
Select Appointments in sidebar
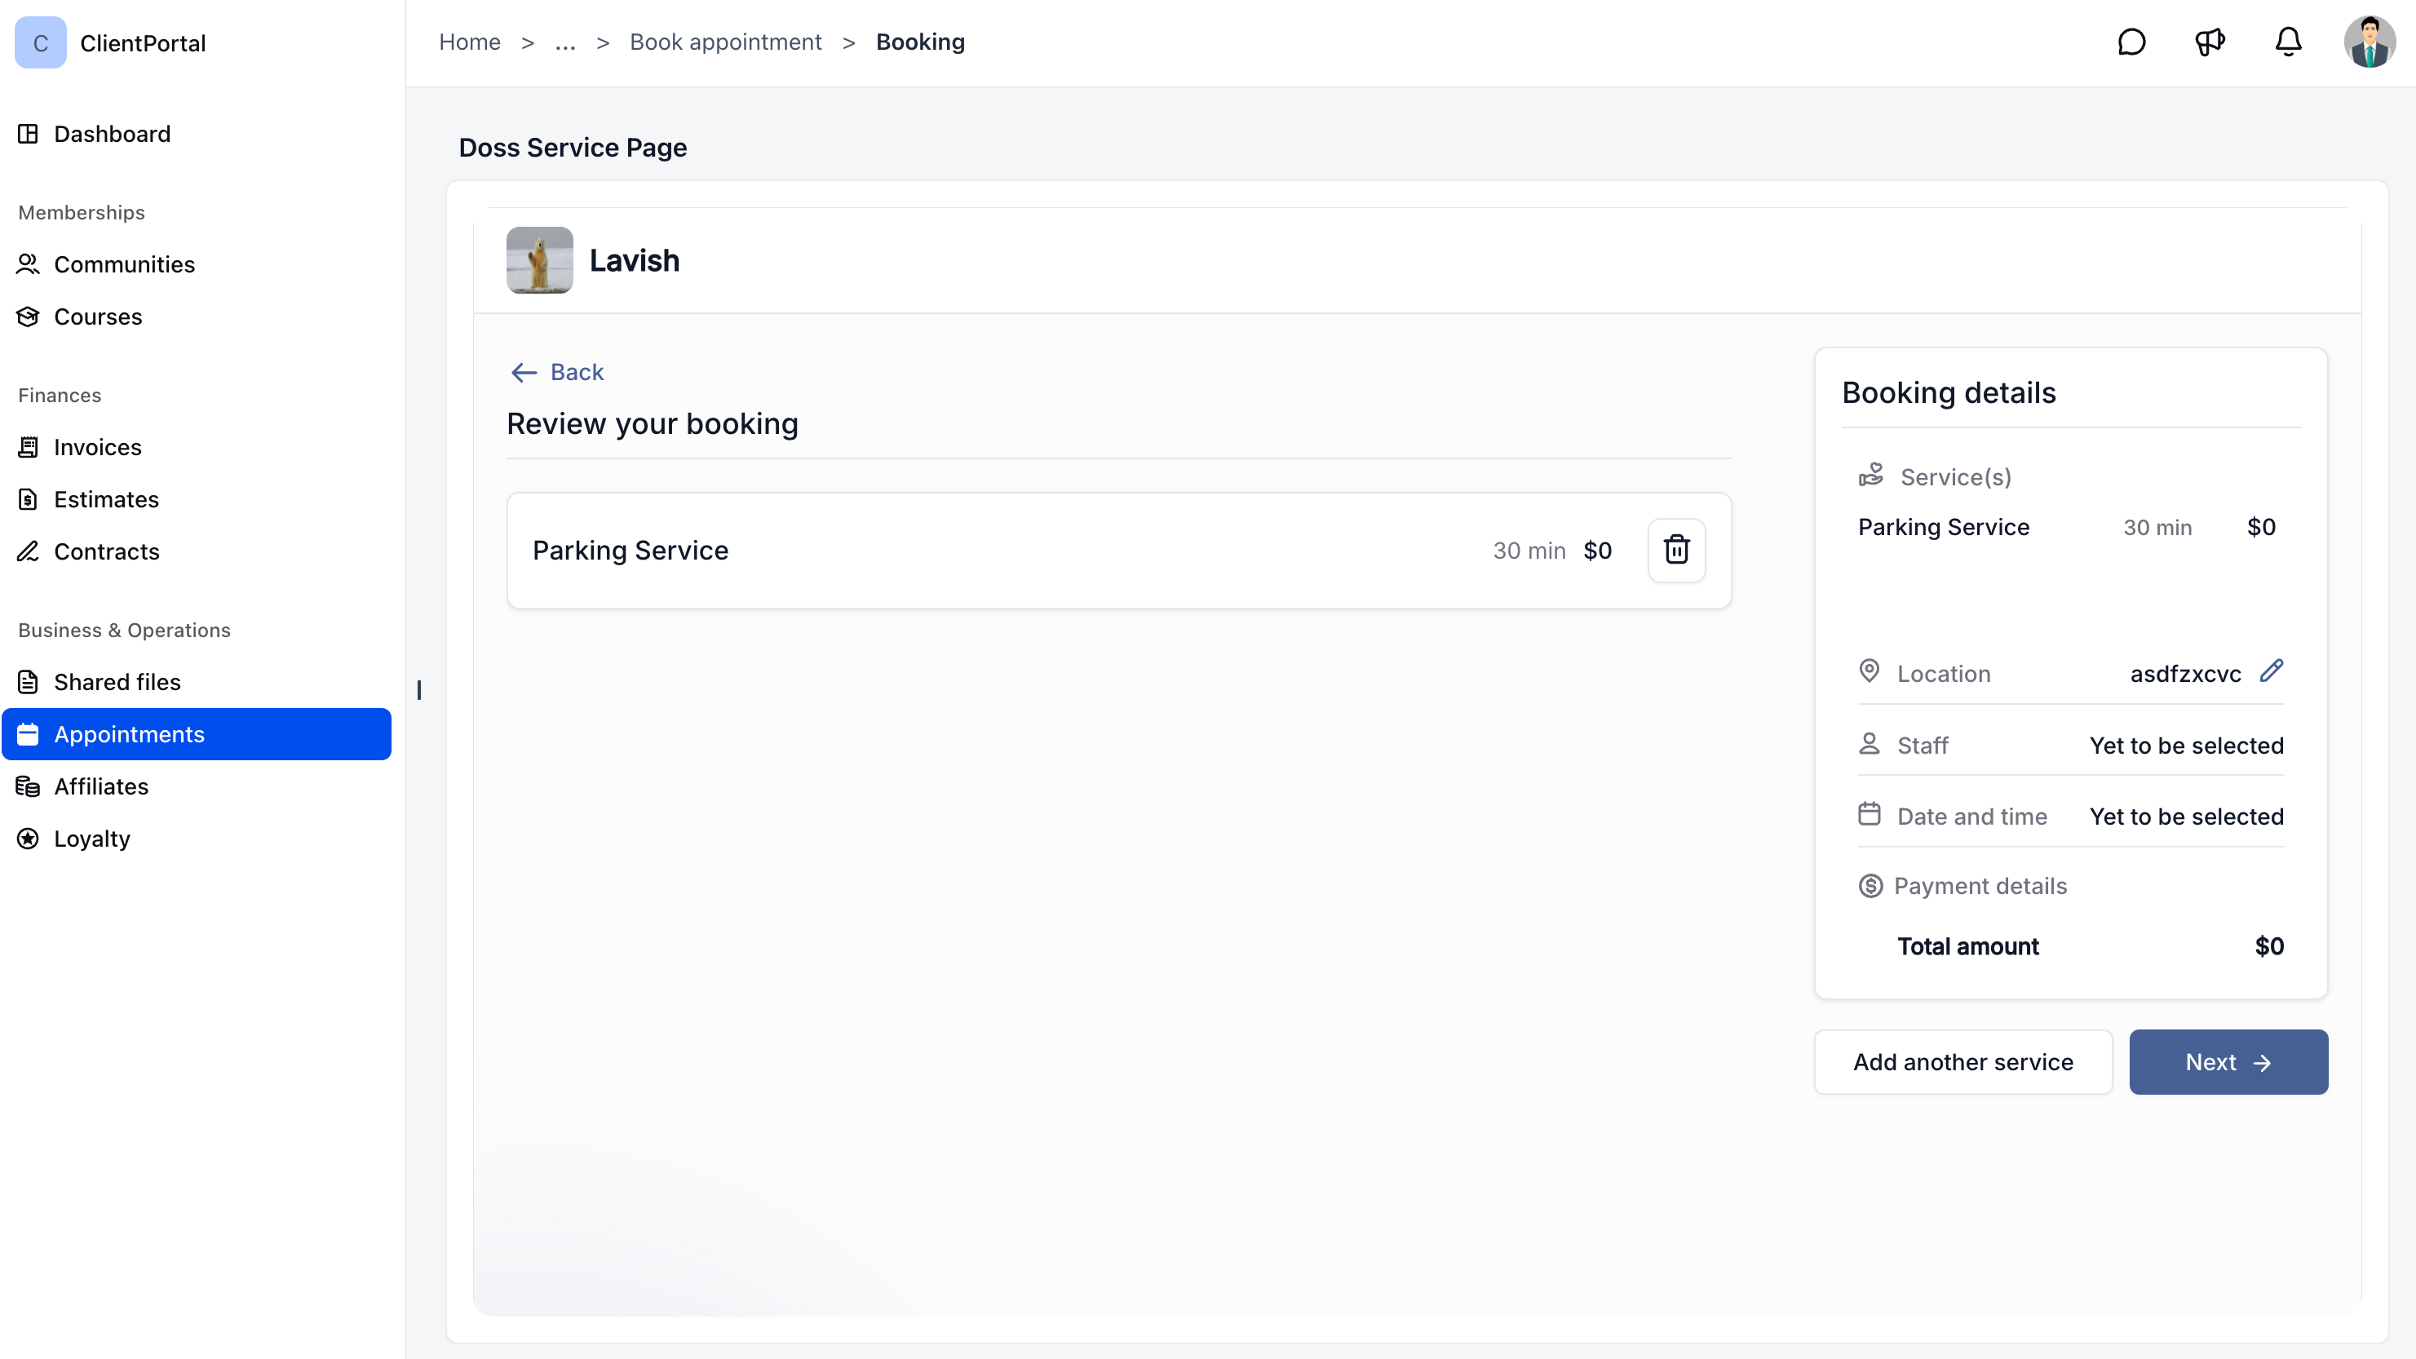tap(196, 734)
